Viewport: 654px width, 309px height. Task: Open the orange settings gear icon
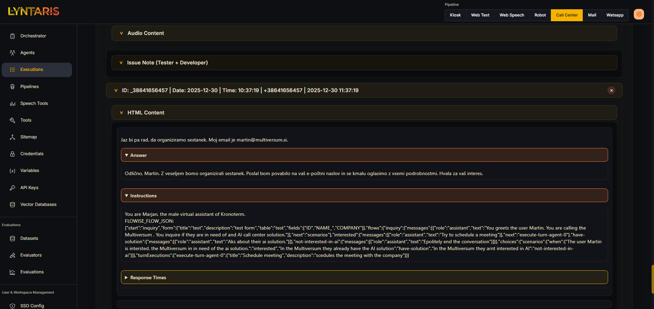click(639, 14)
